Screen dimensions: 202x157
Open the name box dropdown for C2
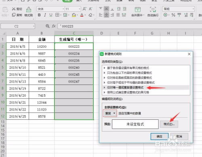tap(34, 26)
